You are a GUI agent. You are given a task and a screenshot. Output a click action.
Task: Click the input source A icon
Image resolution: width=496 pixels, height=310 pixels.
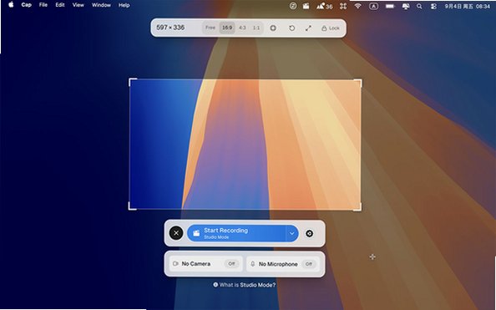point(373,6)
